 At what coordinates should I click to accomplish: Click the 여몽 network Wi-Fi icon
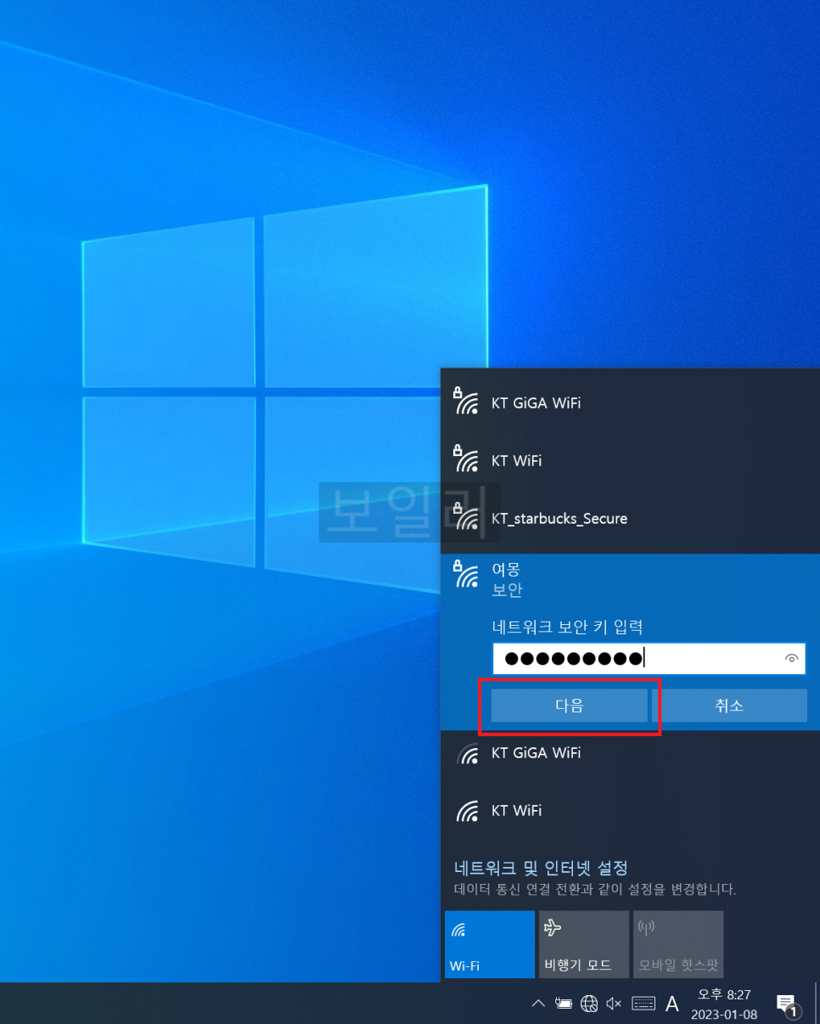(x=466, y=576)
